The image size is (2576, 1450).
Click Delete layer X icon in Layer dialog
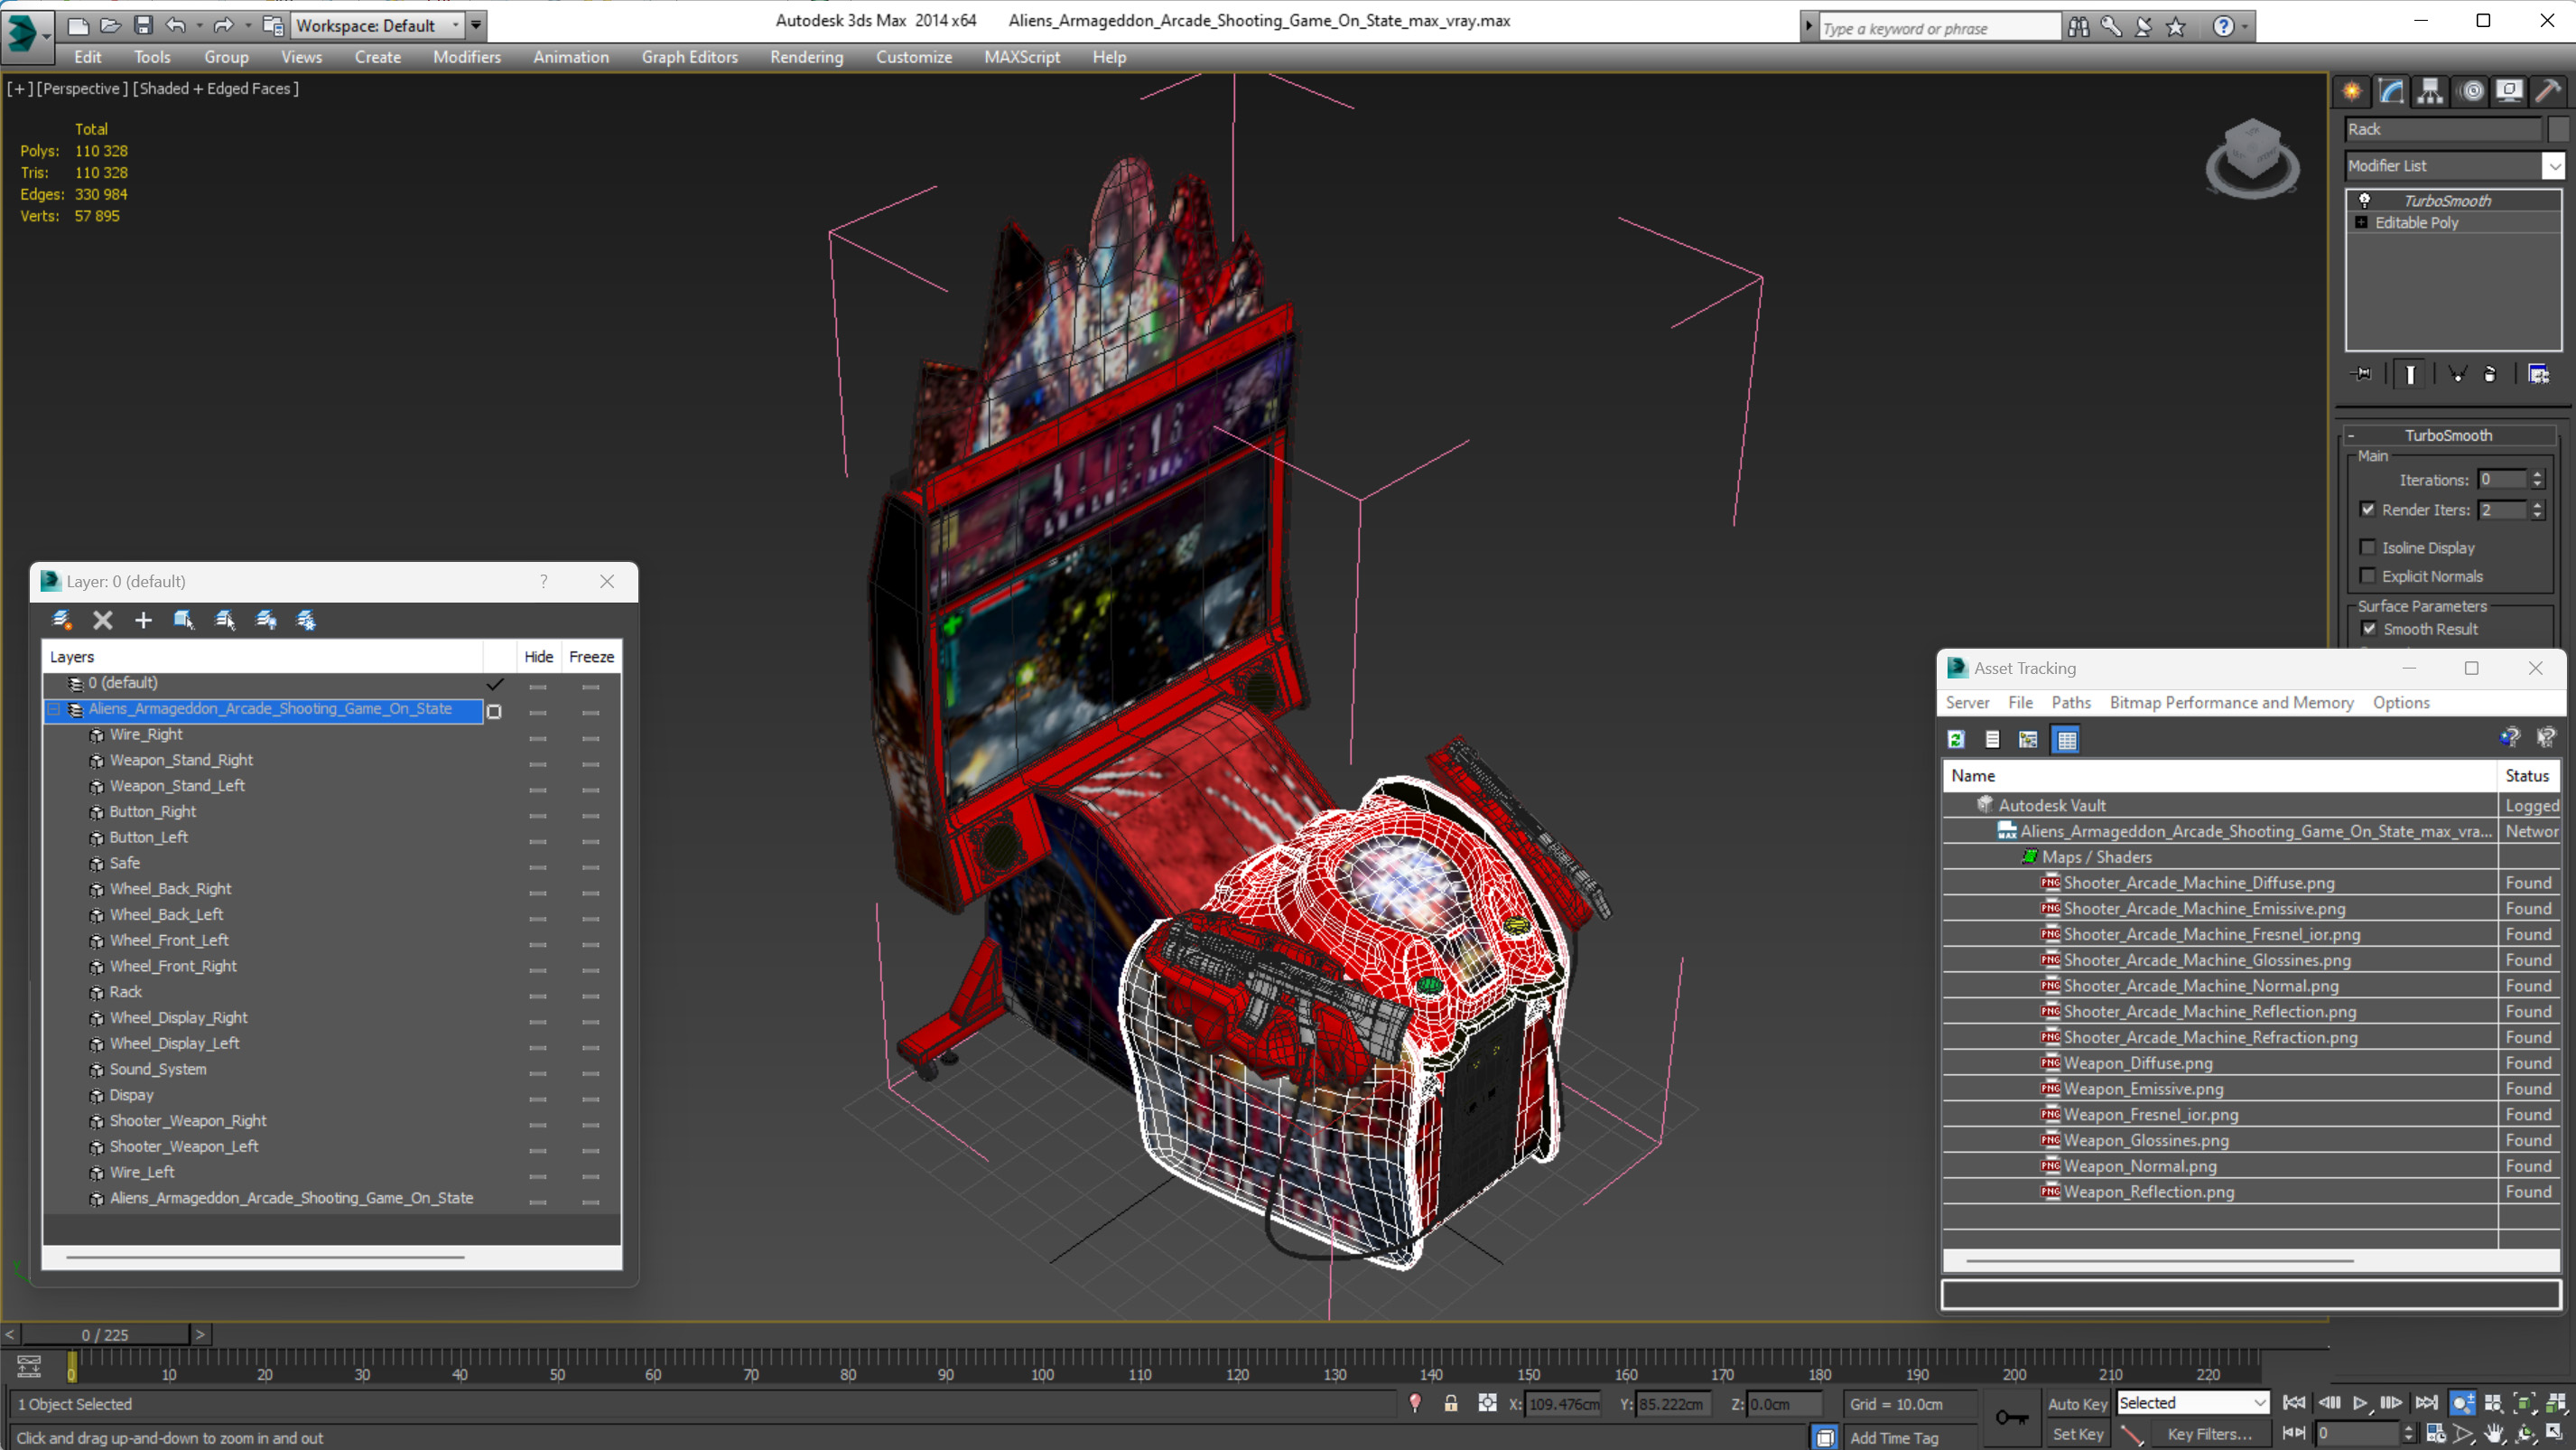[x=103, y=621]
